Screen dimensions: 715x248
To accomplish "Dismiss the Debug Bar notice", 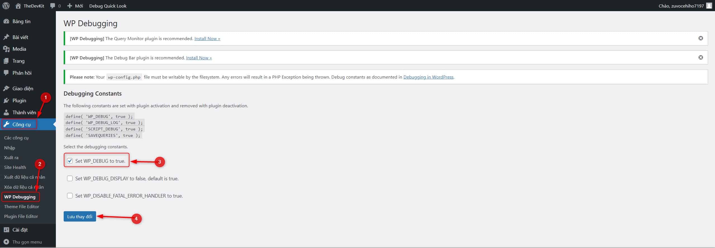I will click(x=701, y=57).
